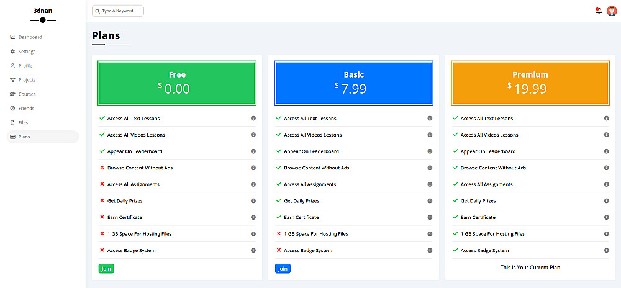
Task: Show info for Free plan Access All Videos Lessons
Action: (253, 135)
